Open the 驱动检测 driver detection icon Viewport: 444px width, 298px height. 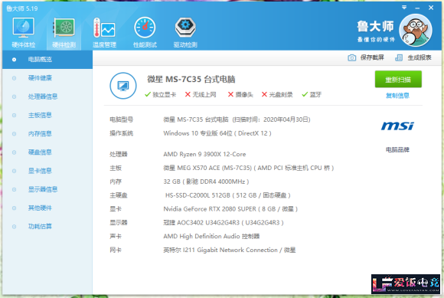[x=185, y=32]
